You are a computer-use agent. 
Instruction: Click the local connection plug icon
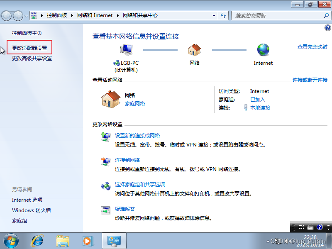246,107
